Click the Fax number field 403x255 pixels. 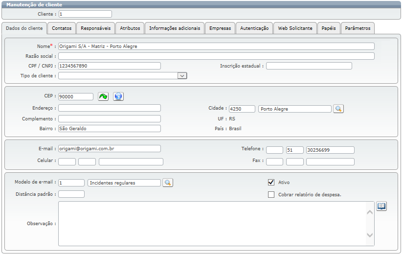(330, 162)
